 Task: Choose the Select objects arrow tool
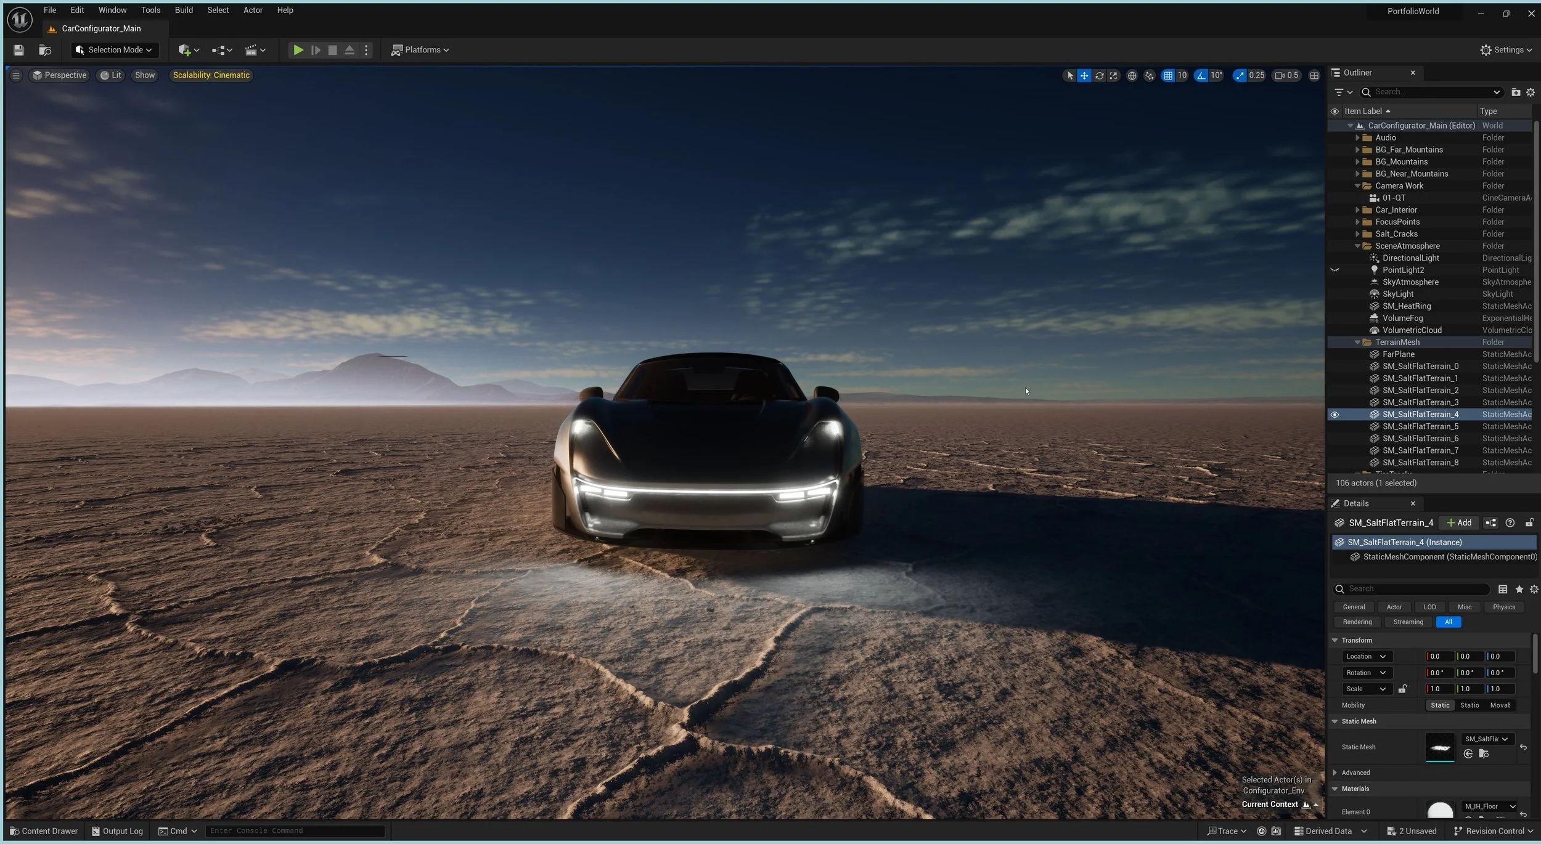coord(1070,75)
